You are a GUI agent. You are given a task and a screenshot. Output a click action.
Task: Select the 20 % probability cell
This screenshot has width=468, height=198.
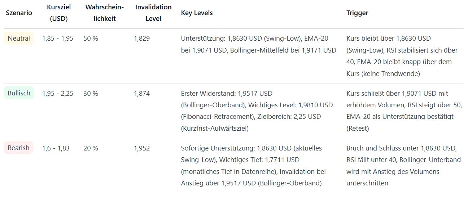[91, 148]
